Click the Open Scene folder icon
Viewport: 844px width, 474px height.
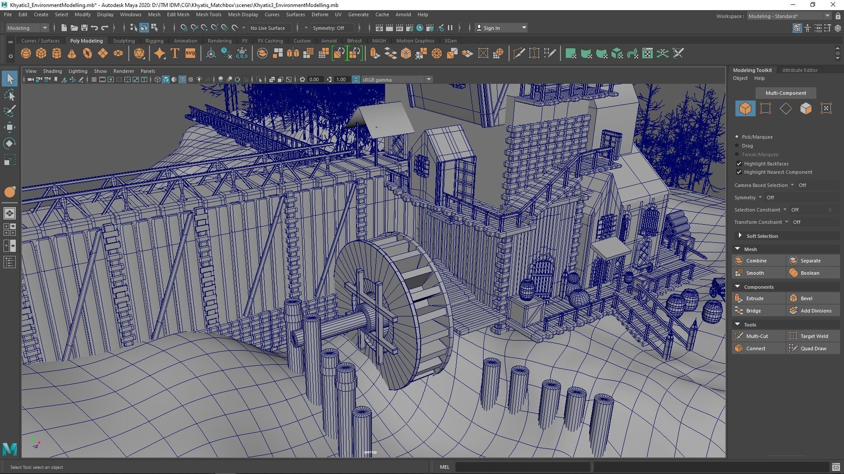[x=74, y=28]
